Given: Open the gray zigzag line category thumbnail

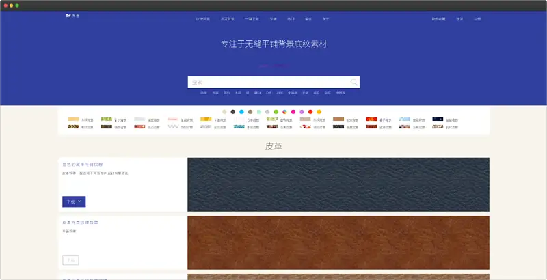Looking at the screenshot, I should pos(173,127).
